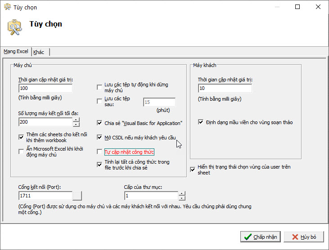Switch to the Mạng Excel tab
The width and height of the screenshot is (329, 250).
16,52
